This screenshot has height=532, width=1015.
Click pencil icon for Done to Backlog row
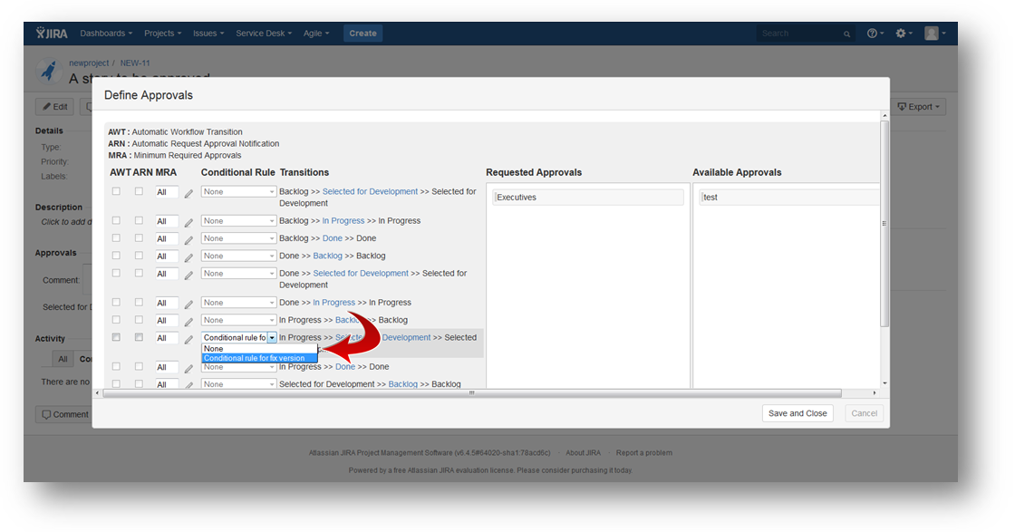(188, 257)
